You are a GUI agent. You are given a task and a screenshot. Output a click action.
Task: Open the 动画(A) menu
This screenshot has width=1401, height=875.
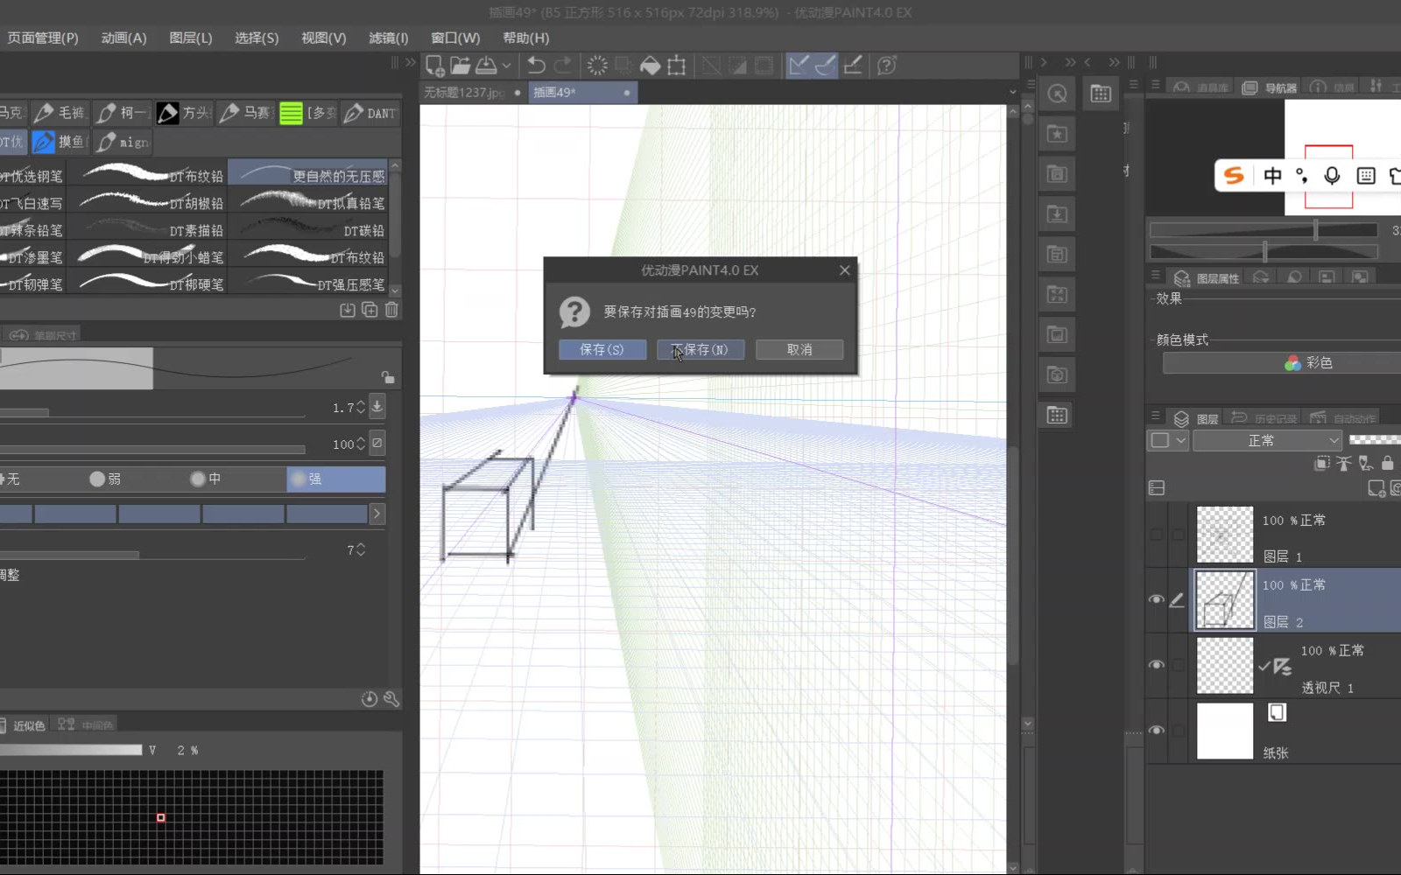(124, 38)
